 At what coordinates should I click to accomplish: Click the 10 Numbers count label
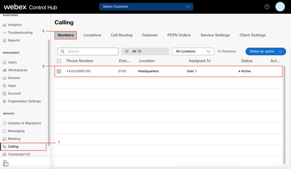pos(226,51)
